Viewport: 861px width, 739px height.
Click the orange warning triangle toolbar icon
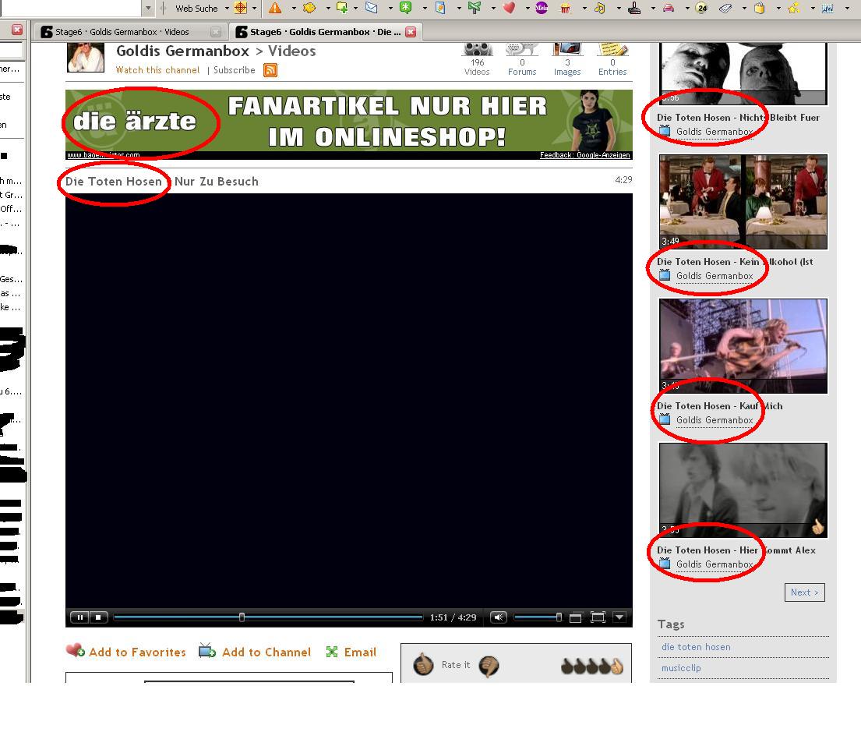click(275, 8)
